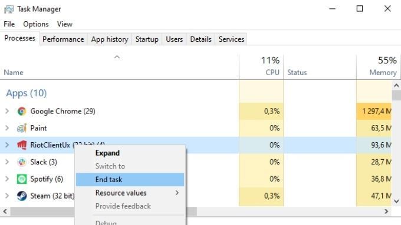Click the Task Manager title bar icon
This screenshot has height=225, width=401.
tap(9, 9)
